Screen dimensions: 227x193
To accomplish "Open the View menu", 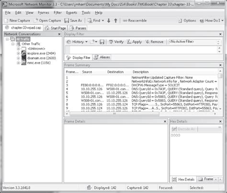I will 30,13.
